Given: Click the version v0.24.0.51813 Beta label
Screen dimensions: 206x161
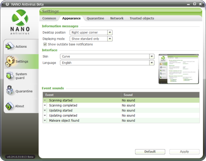Looking at the screenshot, I should [20, 157].
